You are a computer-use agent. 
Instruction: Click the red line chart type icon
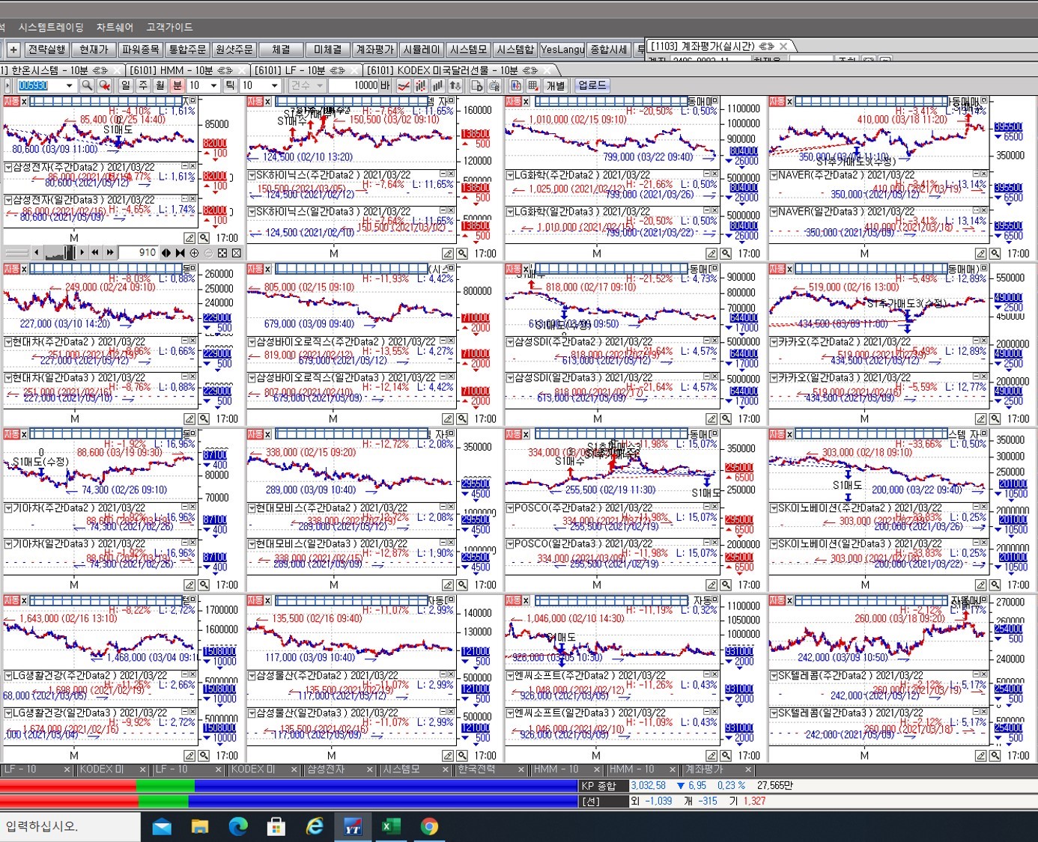pos(404,86)
